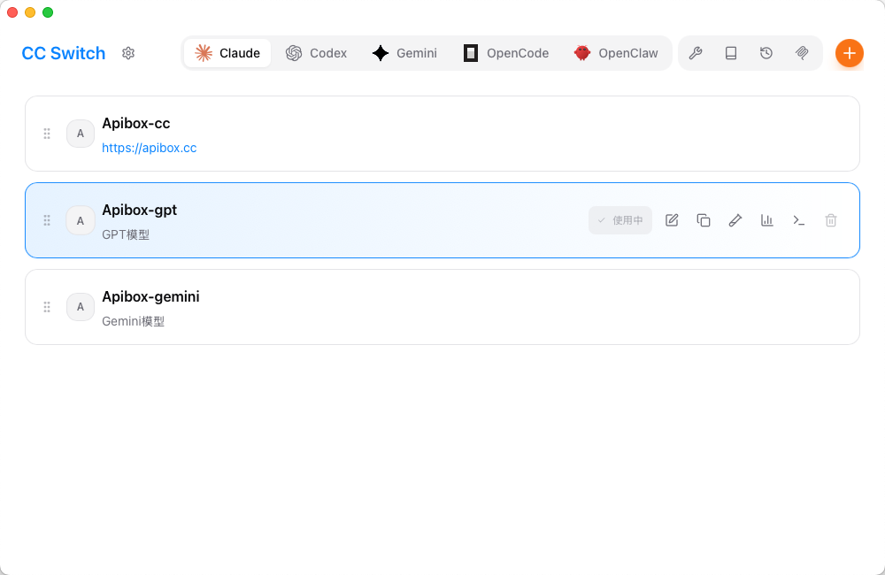Open settings with the gear icon
This screenshot has width=885, height=575.
[x=128, y=53]
